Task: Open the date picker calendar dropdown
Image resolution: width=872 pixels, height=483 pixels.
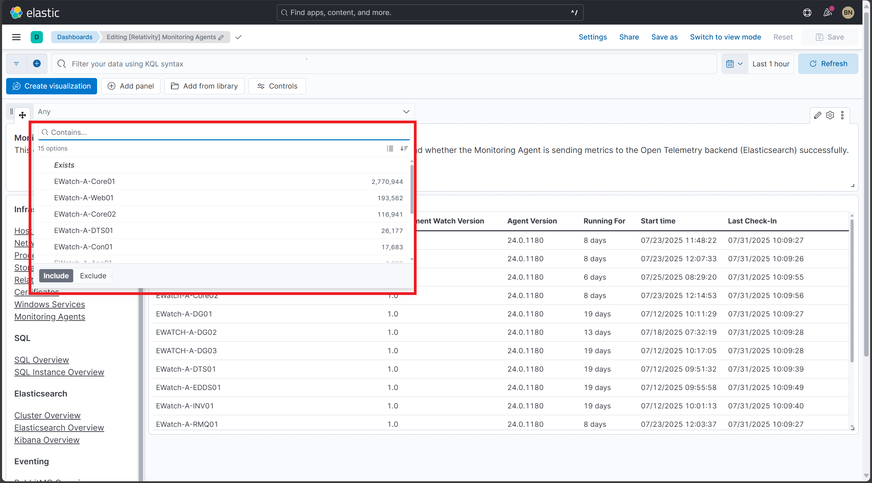Action: coord(734,64)
